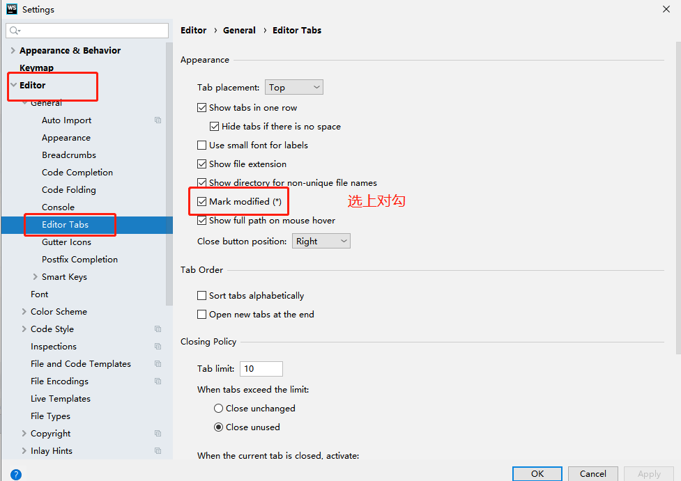This screenshot has height=481, width=681.
Task: Click the project-level icon beside Copyright
Action: pos(158,433)
